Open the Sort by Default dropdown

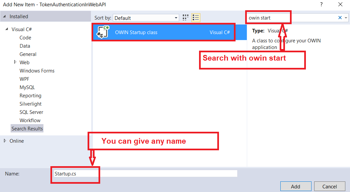click(x=146, y=18)
